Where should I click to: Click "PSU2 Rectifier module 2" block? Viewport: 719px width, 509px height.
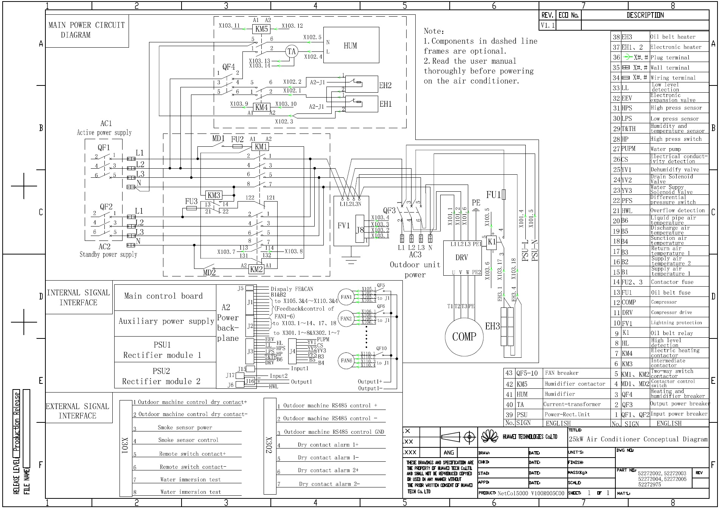point(165,375)
